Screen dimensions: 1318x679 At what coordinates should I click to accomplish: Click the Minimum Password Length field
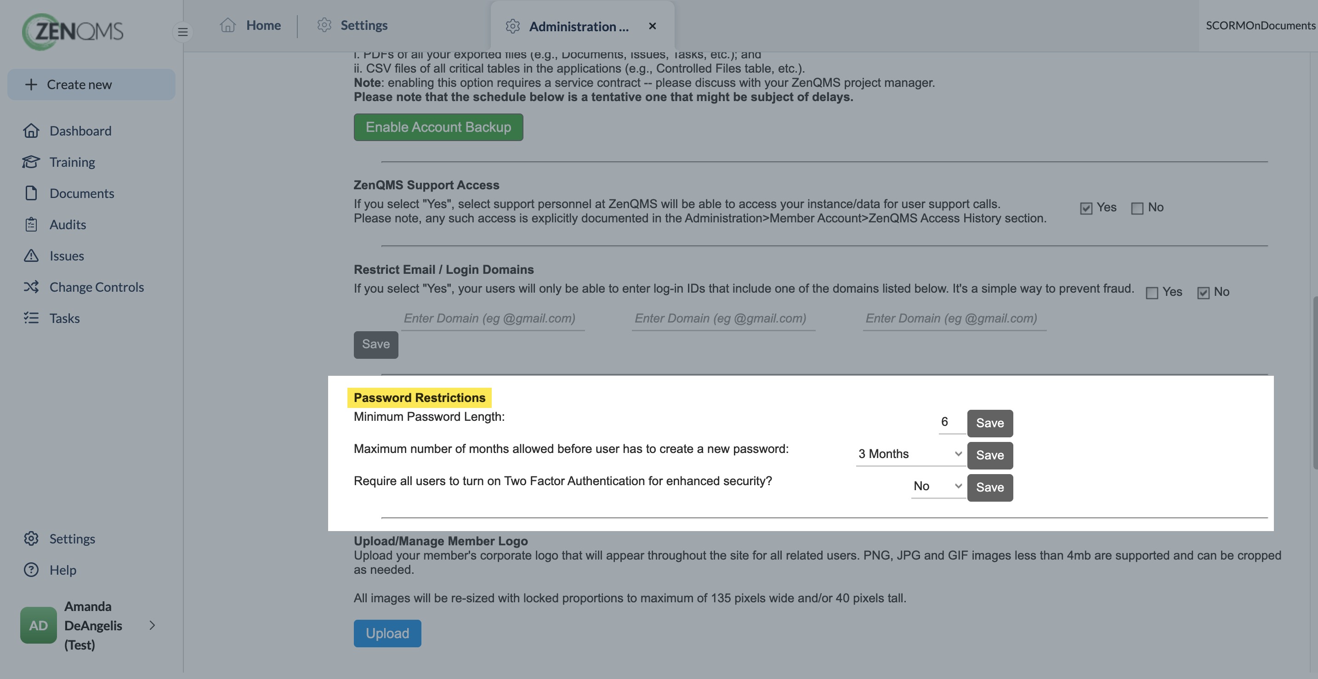point(952,422)
